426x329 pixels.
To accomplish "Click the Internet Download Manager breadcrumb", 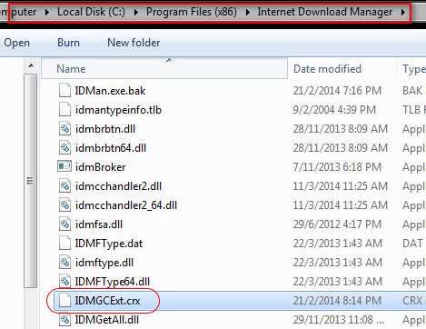I will (x=325, y=12).
